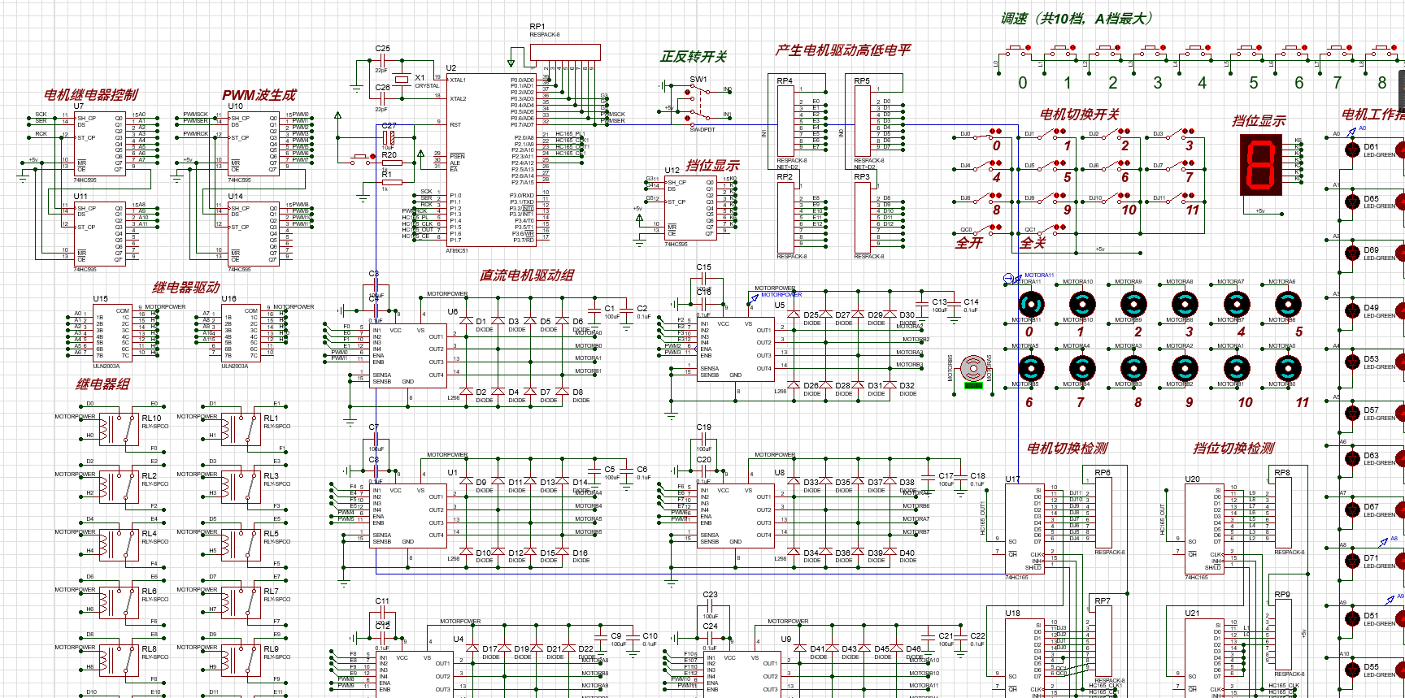Select the U20 74HC165 chip

[x=1204, y=528]
